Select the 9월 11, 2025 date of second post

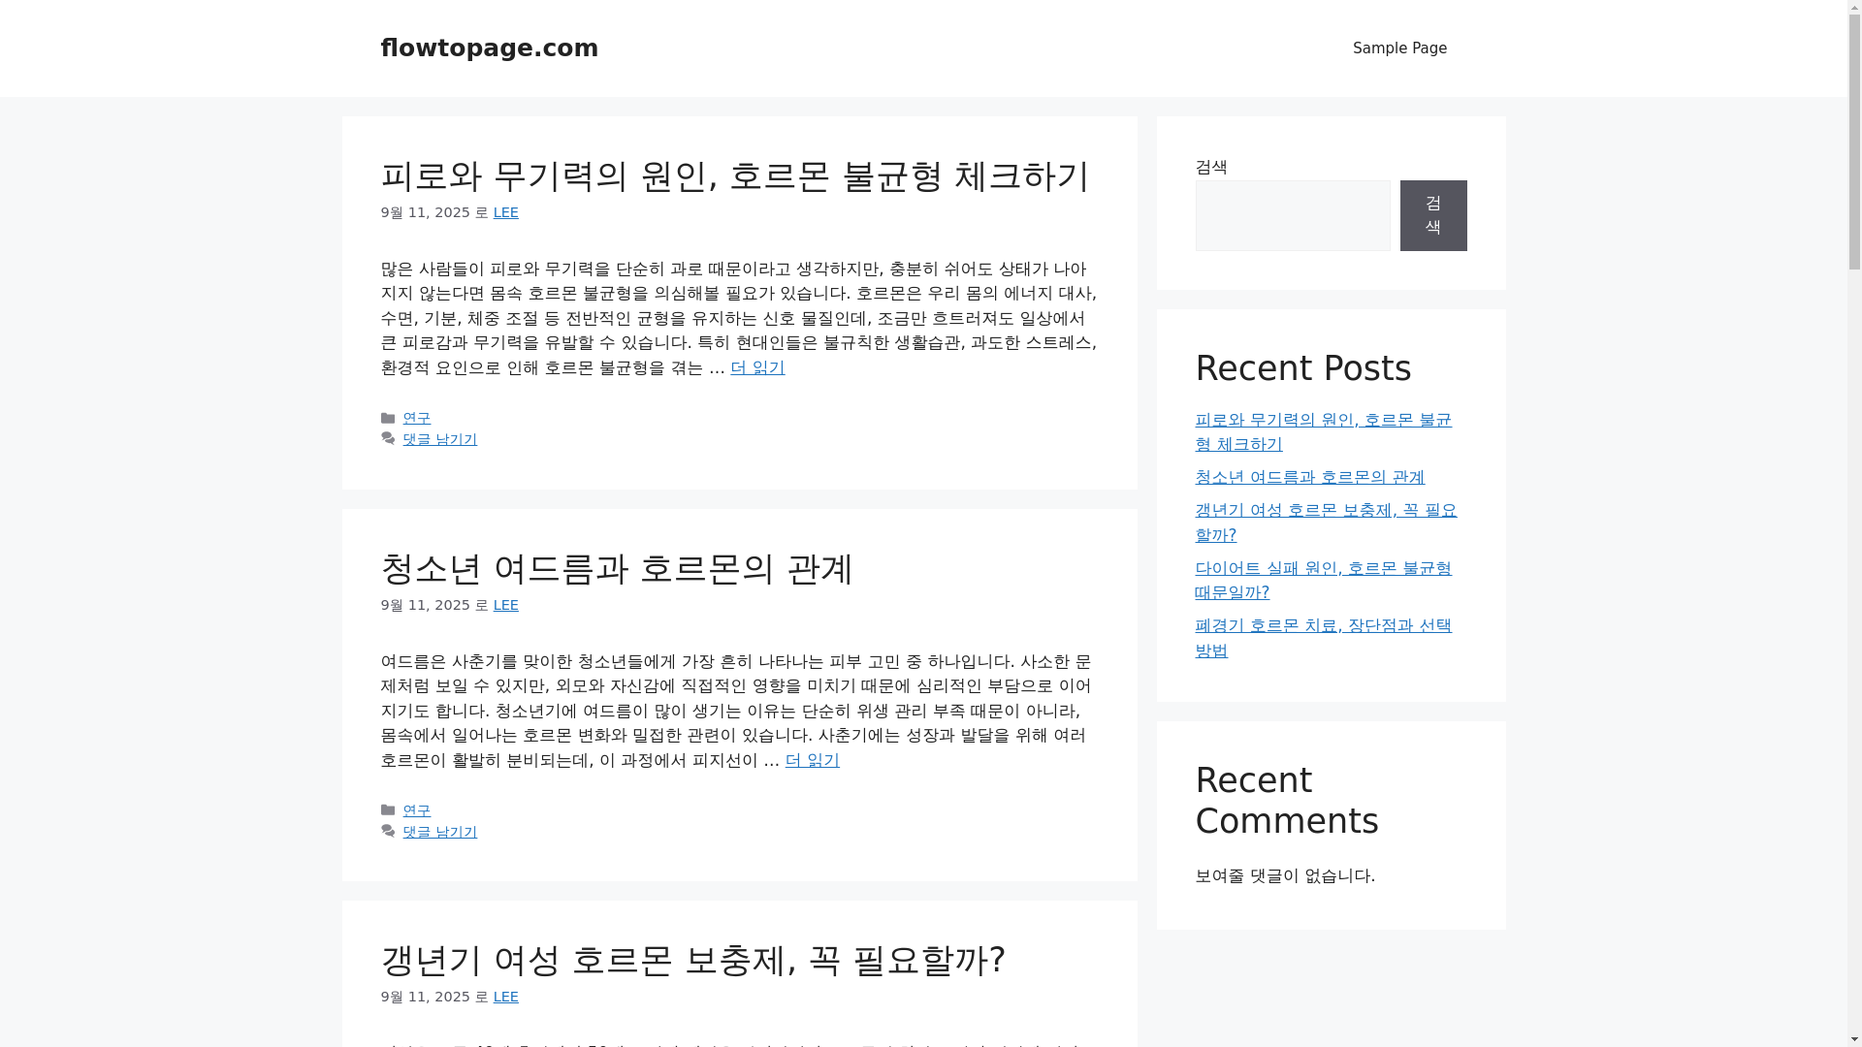tap(425, 605)
